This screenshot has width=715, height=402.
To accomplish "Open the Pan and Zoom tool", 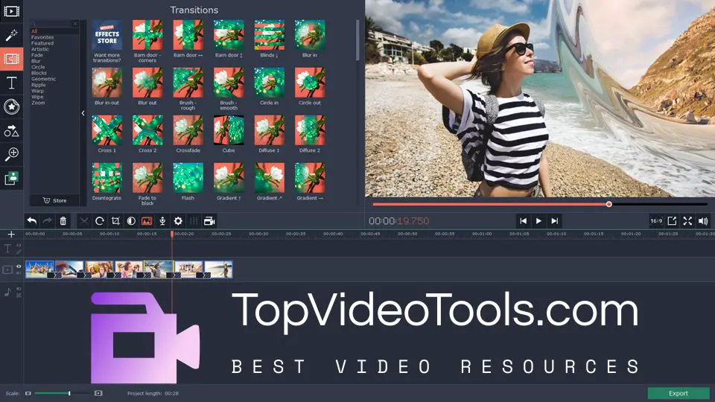I will click(11, 154).
